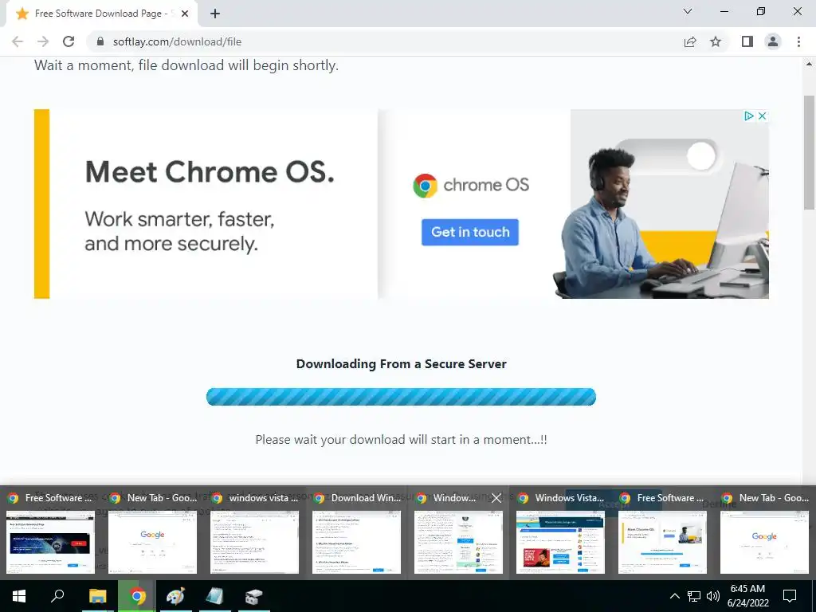816x612 pixels.
Task: Show hidden tray icons chevron
Action: [x=674, y=596]
